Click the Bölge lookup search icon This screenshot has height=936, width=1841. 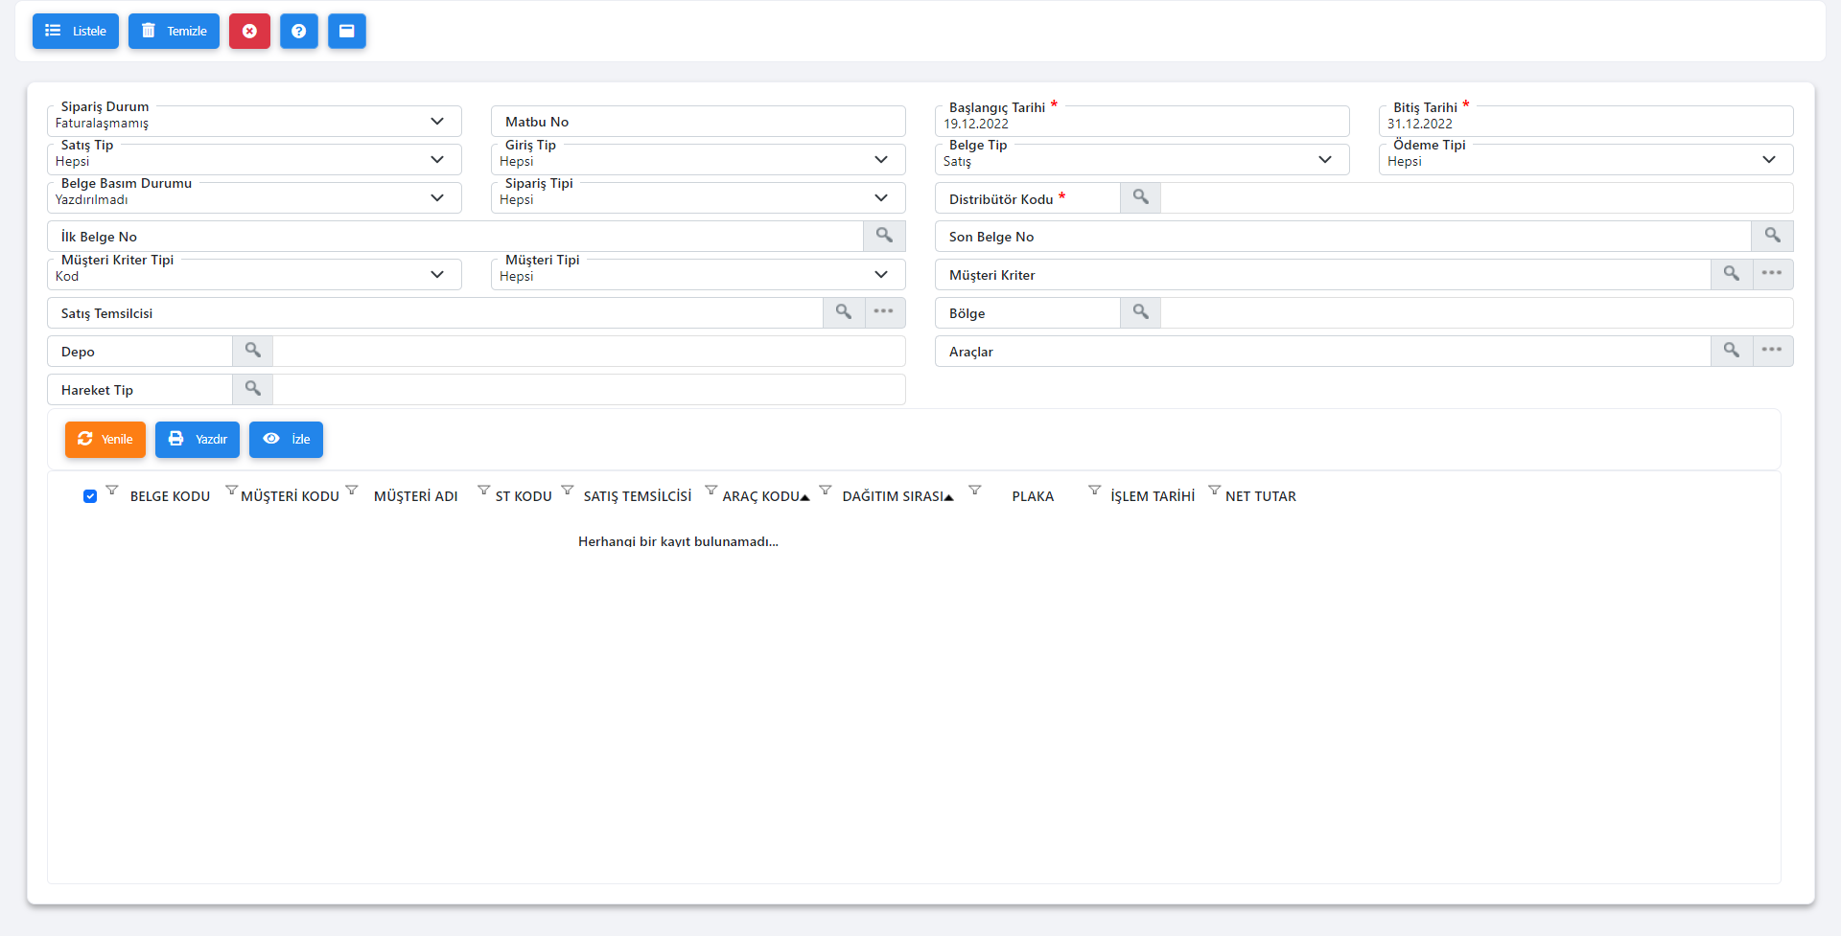click(x=1140, y=312)
